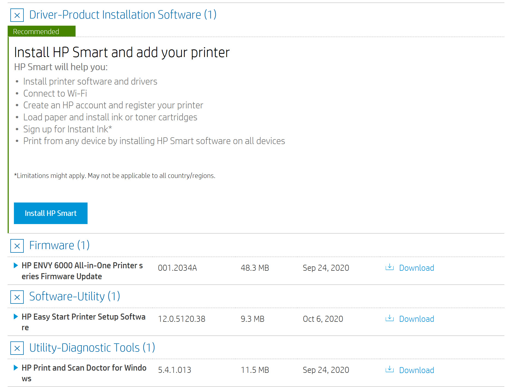Viewport: 515px width, 387px height.
Task: Click the blue arrow before HP ENVY firmware entry
Action: point(16,265)
